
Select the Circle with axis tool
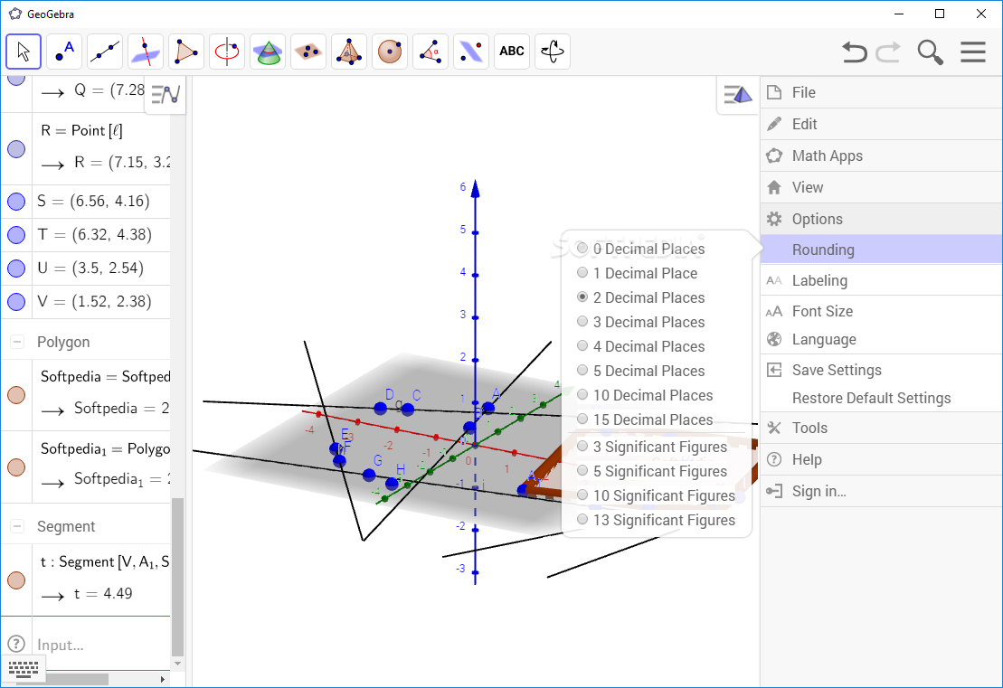click(x=227, y=52)
